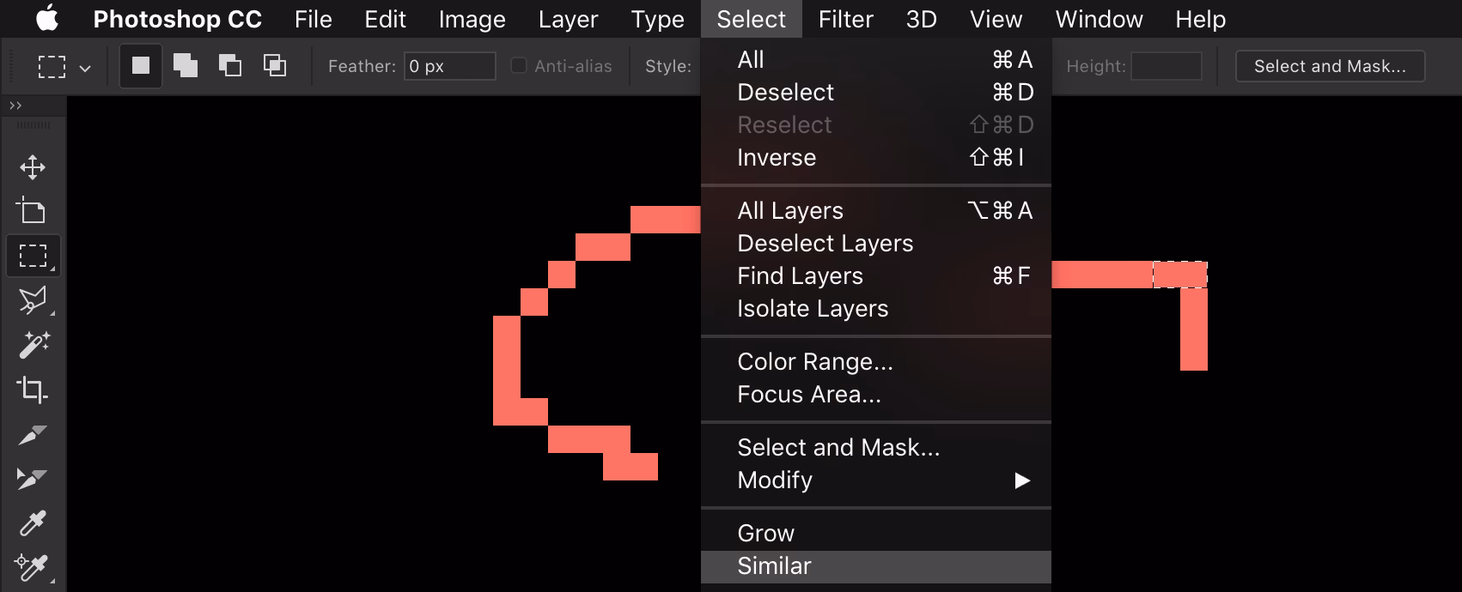Screen dimensions: 1462x592
Task: Select the Eyedropper tool
Action: point(33,523)
